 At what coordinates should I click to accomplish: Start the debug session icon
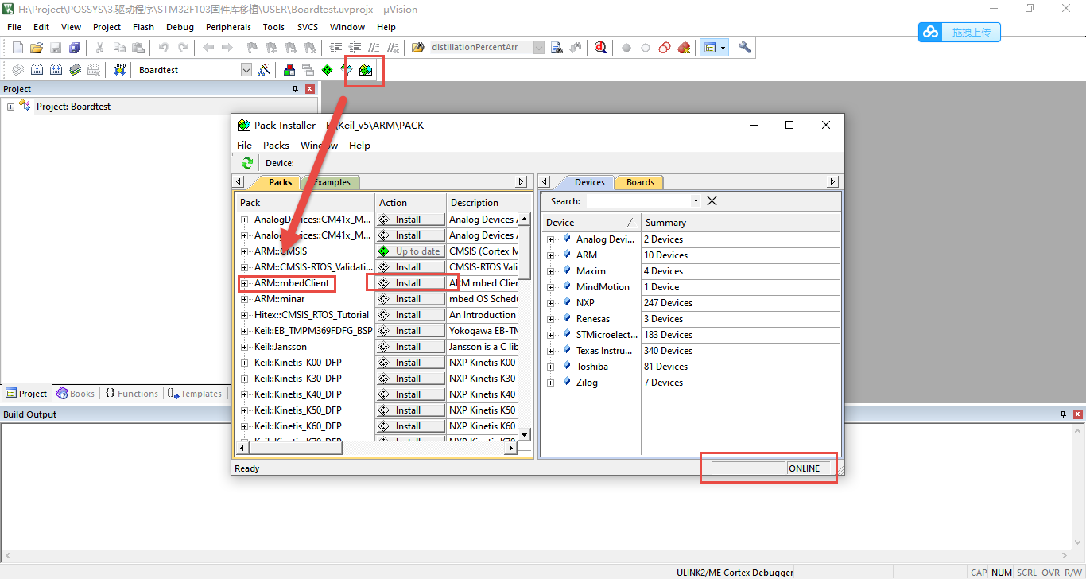click(x=600, y=48)
